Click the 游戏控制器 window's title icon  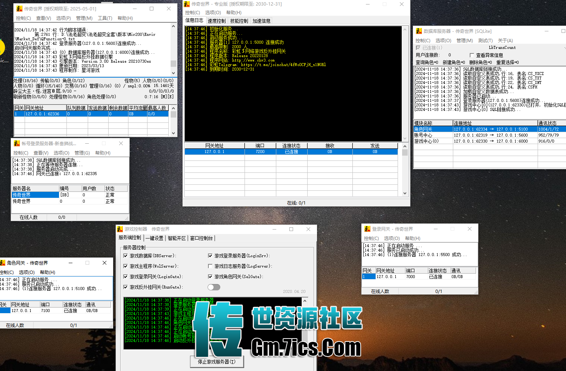coord(120,229)
